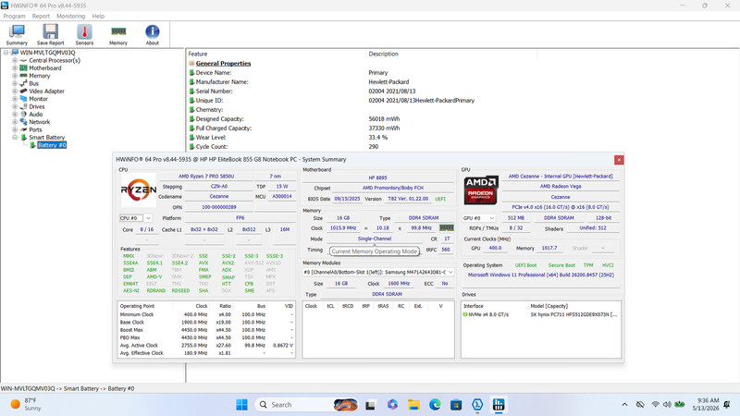Screen dimensions: 740x416
Task: Click the Video Adapter tree icon
Action: tap(23, 91)
